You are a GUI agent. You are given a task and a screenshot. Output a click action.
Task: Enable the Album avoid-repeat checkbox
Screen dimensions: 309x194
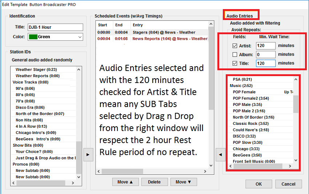pyautogui.click(x=235, y=55)
